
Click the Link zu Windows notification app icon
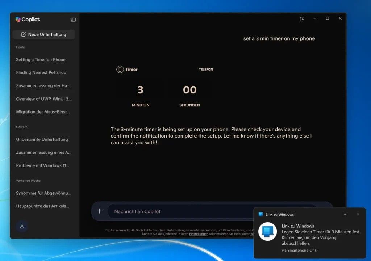267,231
